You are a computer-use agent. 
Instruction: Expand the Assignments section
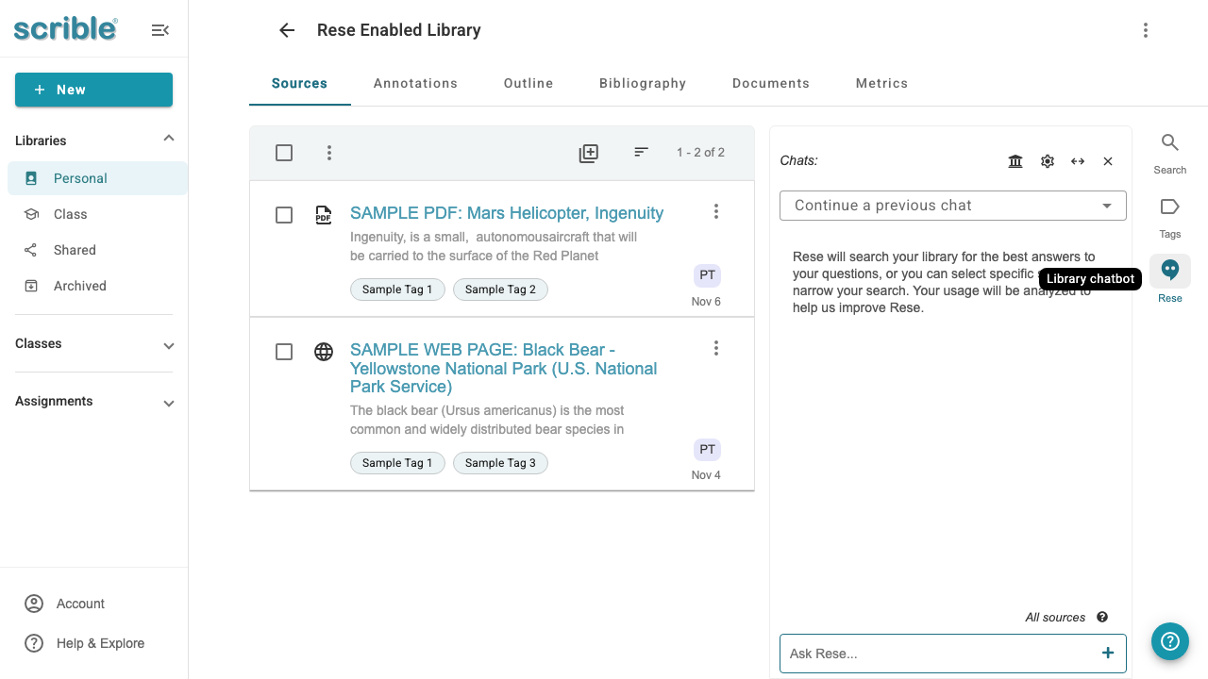(x=168, y=403)
